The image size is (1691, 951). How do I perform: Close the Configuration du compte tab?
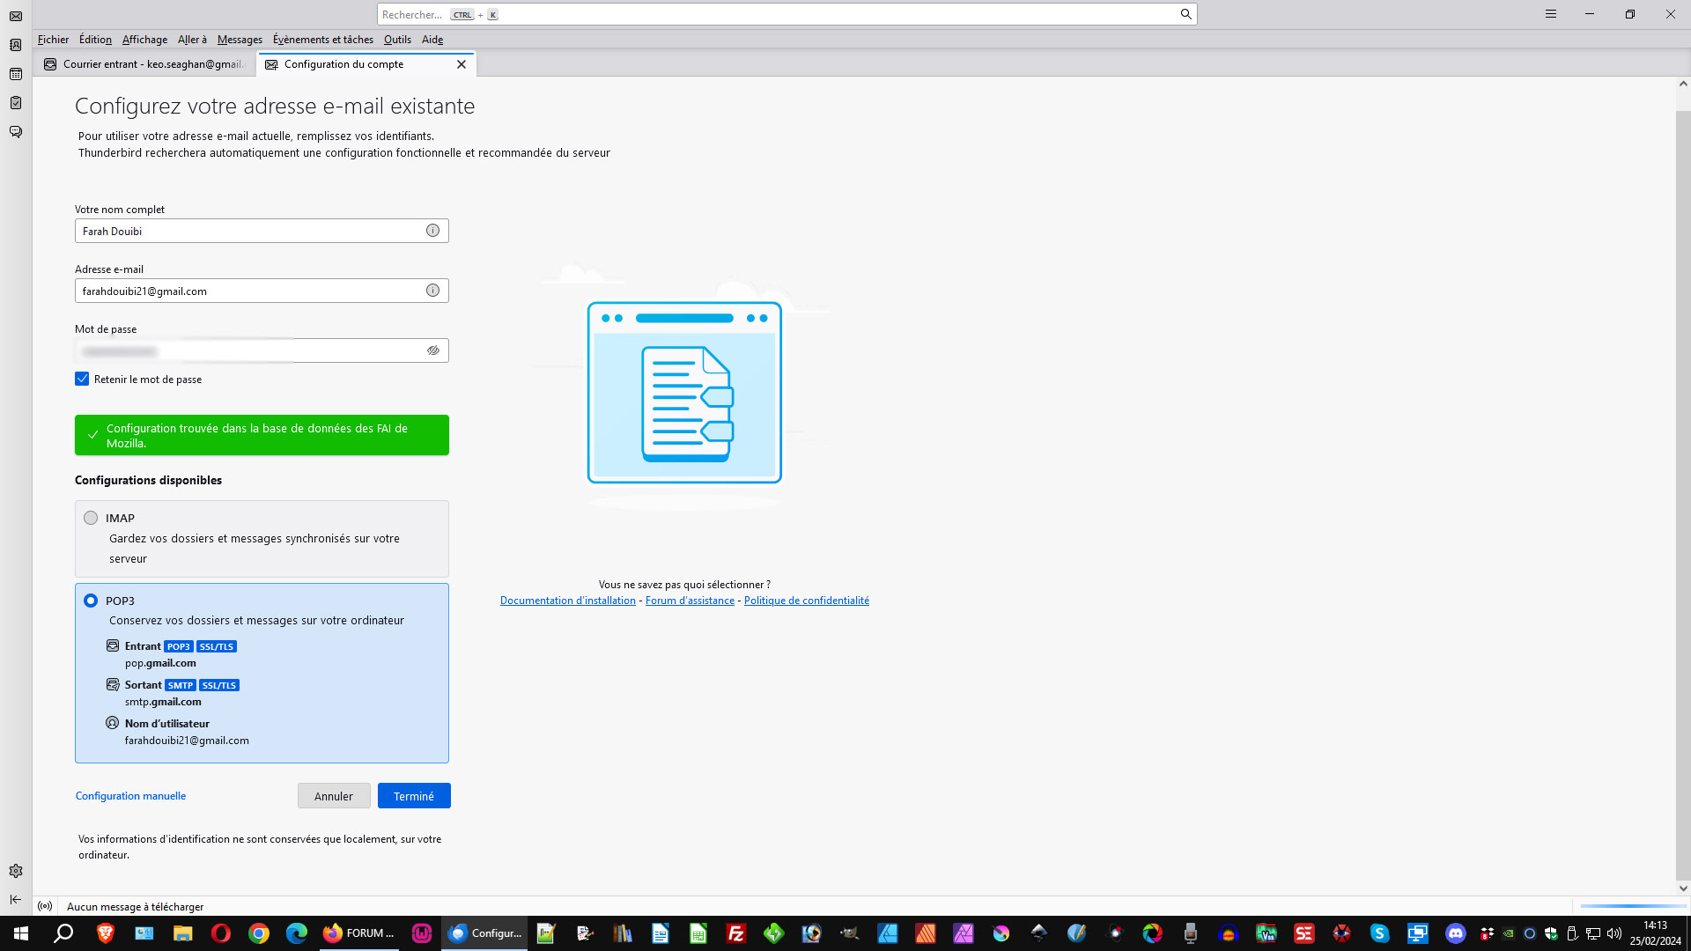tap(462, 64)
